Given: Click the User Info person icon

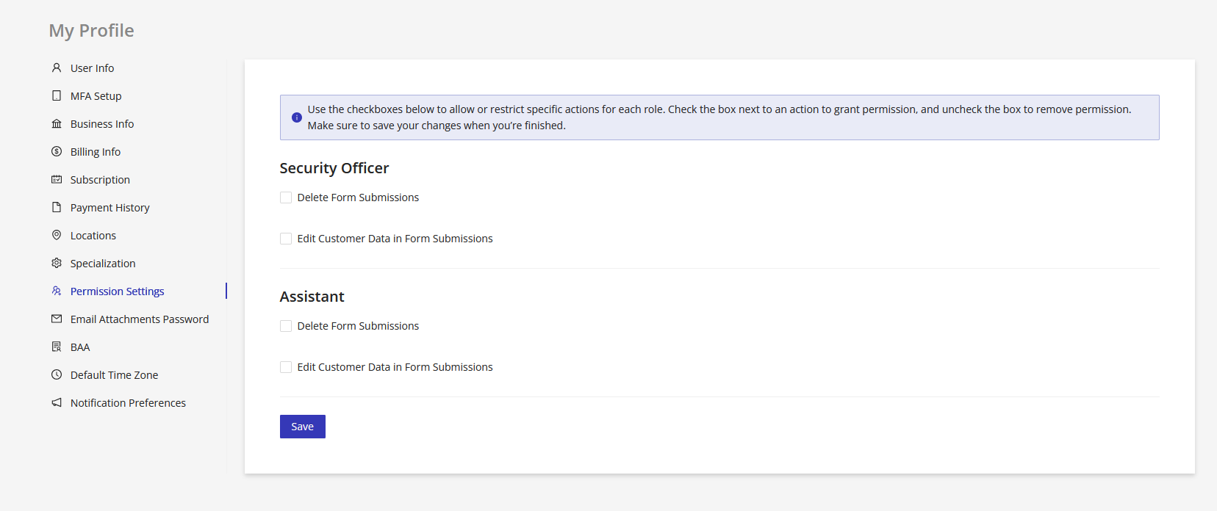Looking at the screenshot, I should click(57, 68).
